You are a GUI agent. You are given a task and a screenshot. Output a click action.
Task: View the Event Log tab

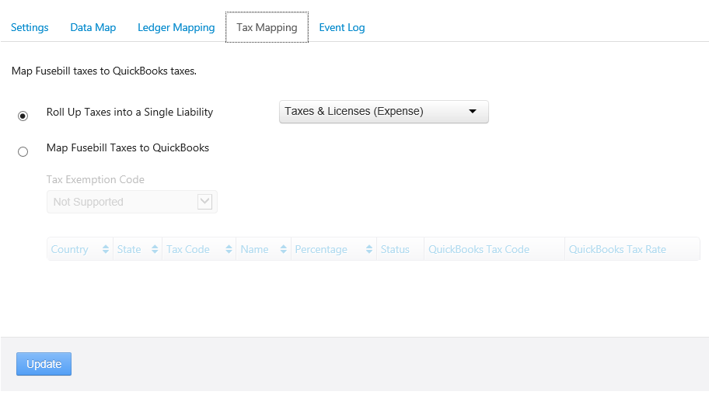click(x=342, y=27)
